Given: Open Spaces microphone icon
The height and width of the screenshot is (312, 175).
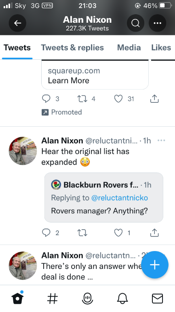Looking at the screenshot, I should tap(87, 299).
